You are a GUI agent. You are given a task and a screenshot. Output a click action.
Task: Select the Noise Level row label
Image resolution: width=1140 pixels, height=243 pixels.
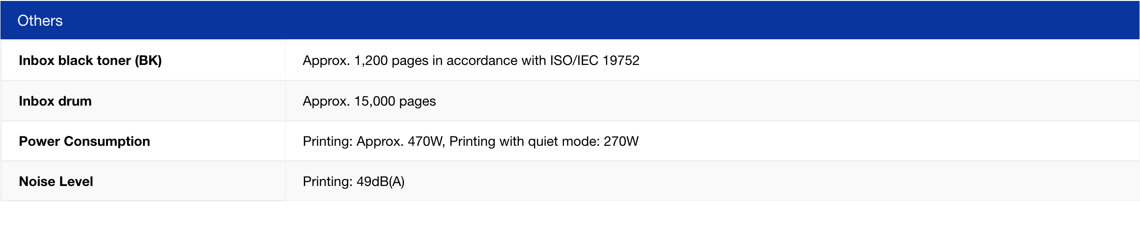pyautogui.click(x=56, y=181)
